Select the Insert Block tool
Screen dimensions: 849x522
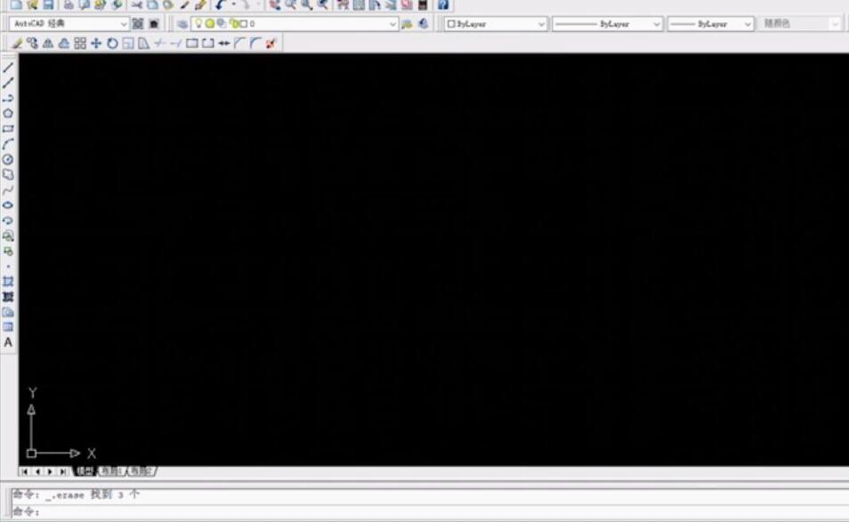(x=8, y=236)
